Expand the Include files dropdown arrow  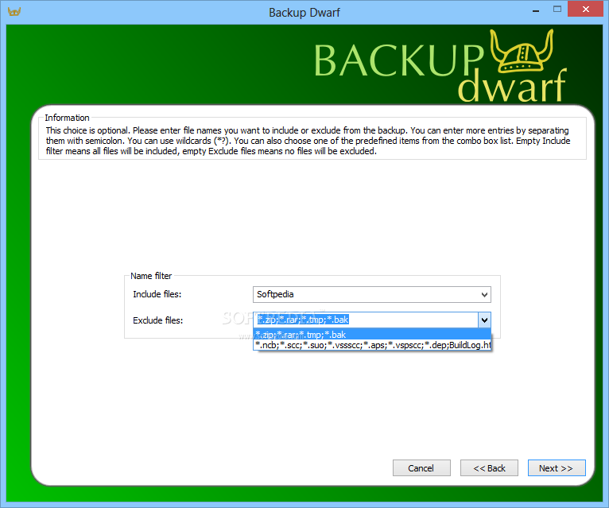[484, 295]
